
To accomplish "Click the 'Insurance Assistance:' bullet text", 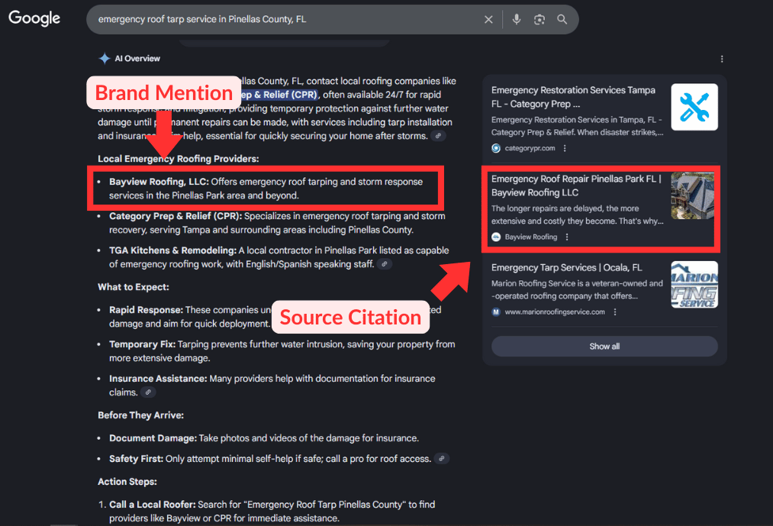I will tap(158, 379).
